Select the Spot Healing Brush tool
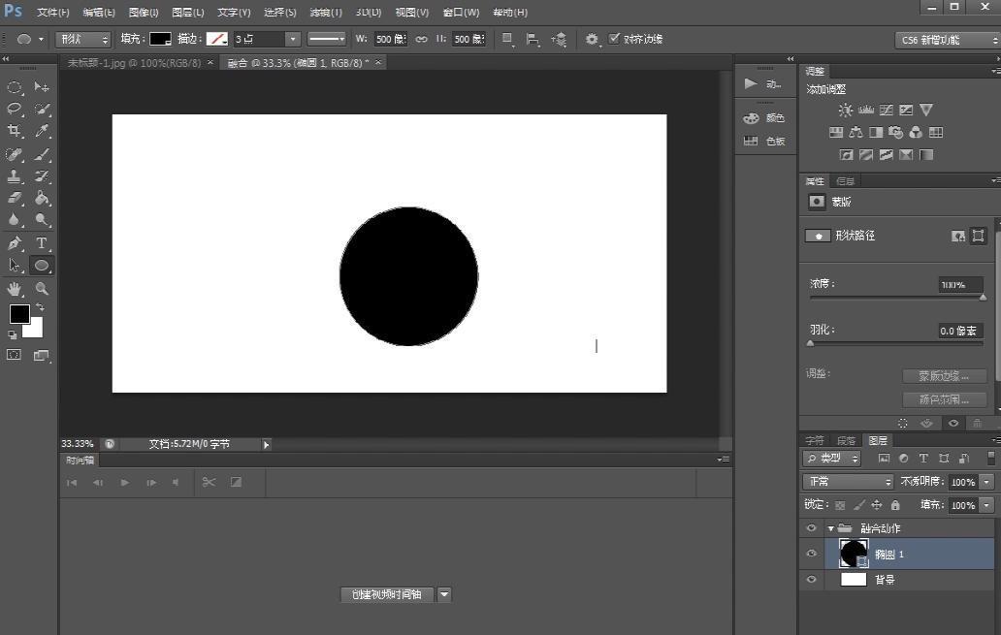 pyautogui.click(x=14, y=154)
